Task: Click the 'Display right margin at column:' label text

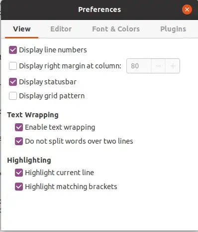Action: pyautogui.click(x=70, y=66)
